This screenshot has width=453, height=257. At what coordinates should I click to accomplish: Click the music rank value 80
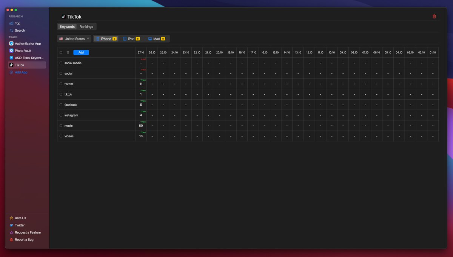click(141, 126)
